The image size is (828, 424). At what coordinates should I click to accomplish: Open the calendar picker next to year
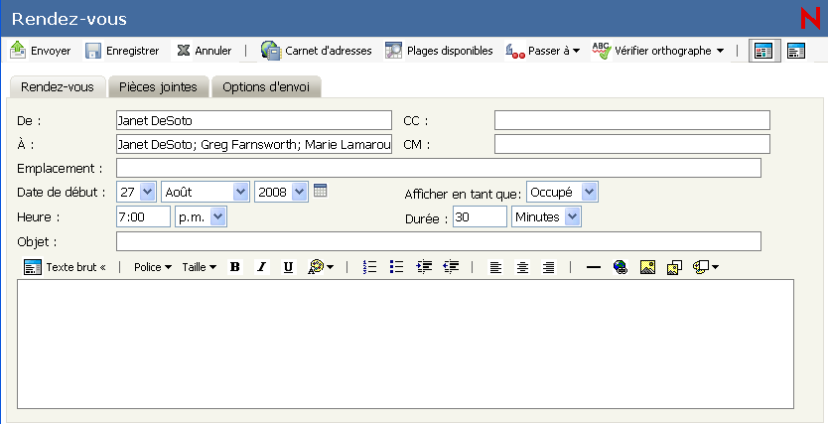click(320, 191)
